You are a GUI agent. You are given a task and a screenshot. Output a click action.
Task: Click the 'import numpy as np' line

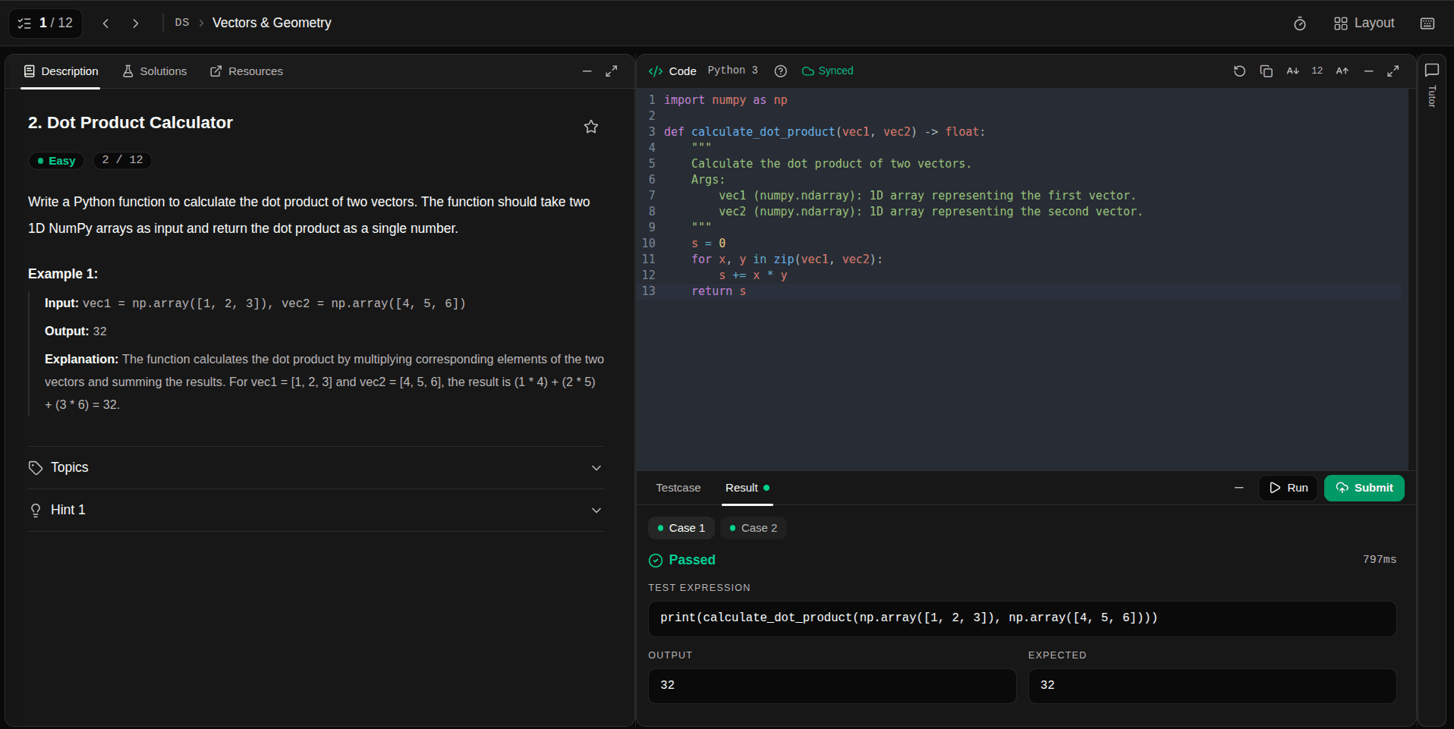(725, 100)
